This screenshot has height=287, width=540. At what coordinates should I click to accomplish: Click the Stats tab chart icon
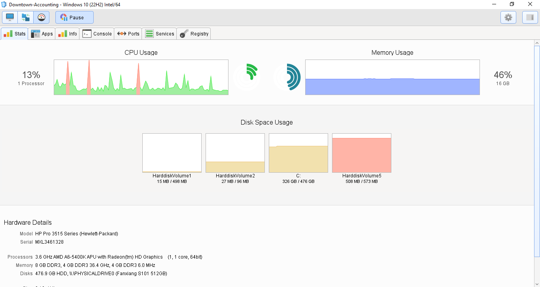8,34
